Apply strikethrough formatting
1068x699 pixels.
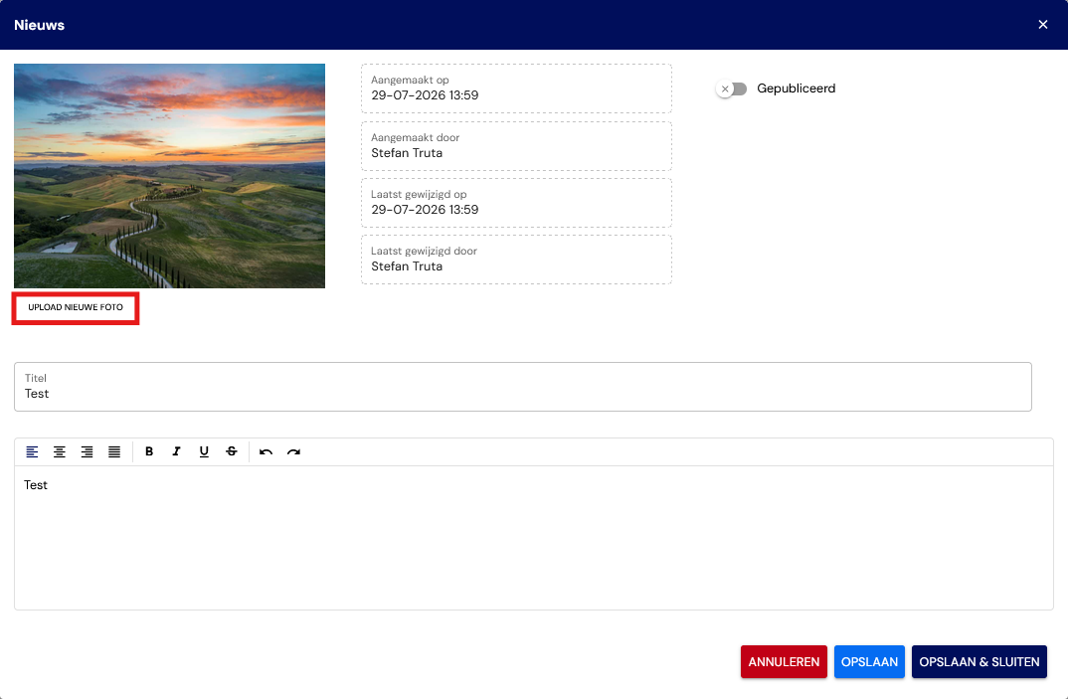pos(232,451)
